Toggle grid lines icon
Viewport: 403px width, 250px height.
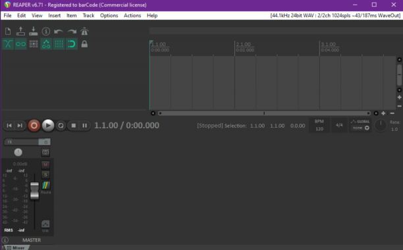[59, 44]
